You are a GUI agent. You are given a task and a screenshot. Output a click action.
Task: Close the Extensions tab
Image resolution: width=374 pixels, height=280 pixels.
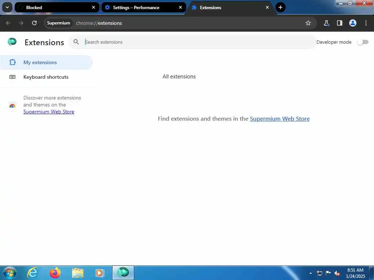pos(267,7)
